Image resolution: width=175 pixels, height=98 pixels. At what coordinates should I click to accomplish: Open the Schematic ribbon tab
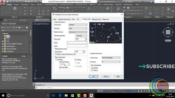coord(25,4)
